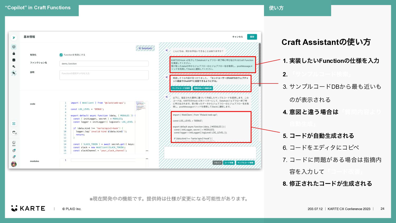The width and height of the screenshot is (396, 223).
Task: Click the KARTE logo icon atop the sidebar
Action: pyautogui.click(x=14, y=38)
